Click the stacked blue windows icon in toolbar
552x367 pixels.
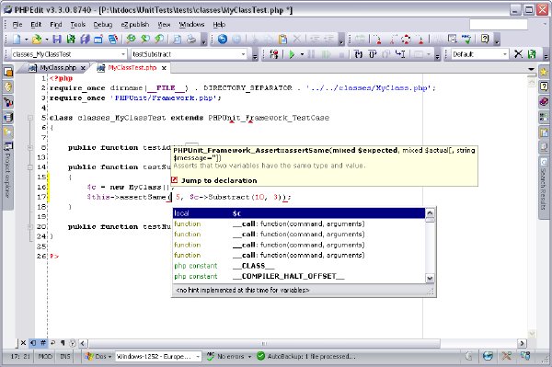tap(112, 39)
